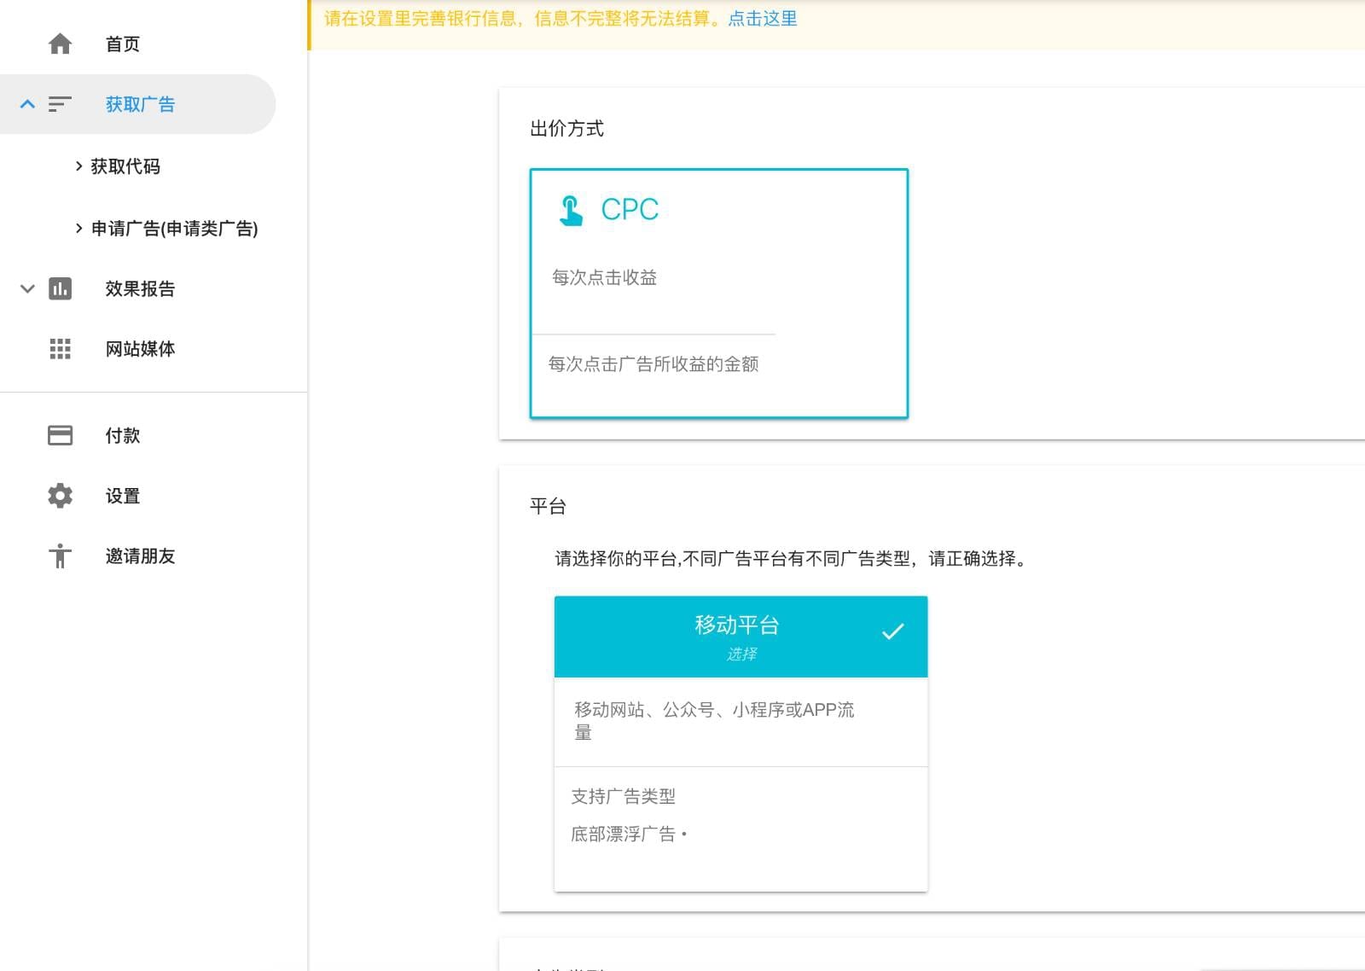This screenshot has height=971, width=1365.
Task: Click the 底部漂浮广告 supported ad type text
Action: (623, 834)
